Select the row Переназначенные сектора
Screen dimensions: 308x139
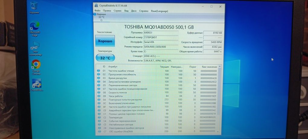coord(157,85)
